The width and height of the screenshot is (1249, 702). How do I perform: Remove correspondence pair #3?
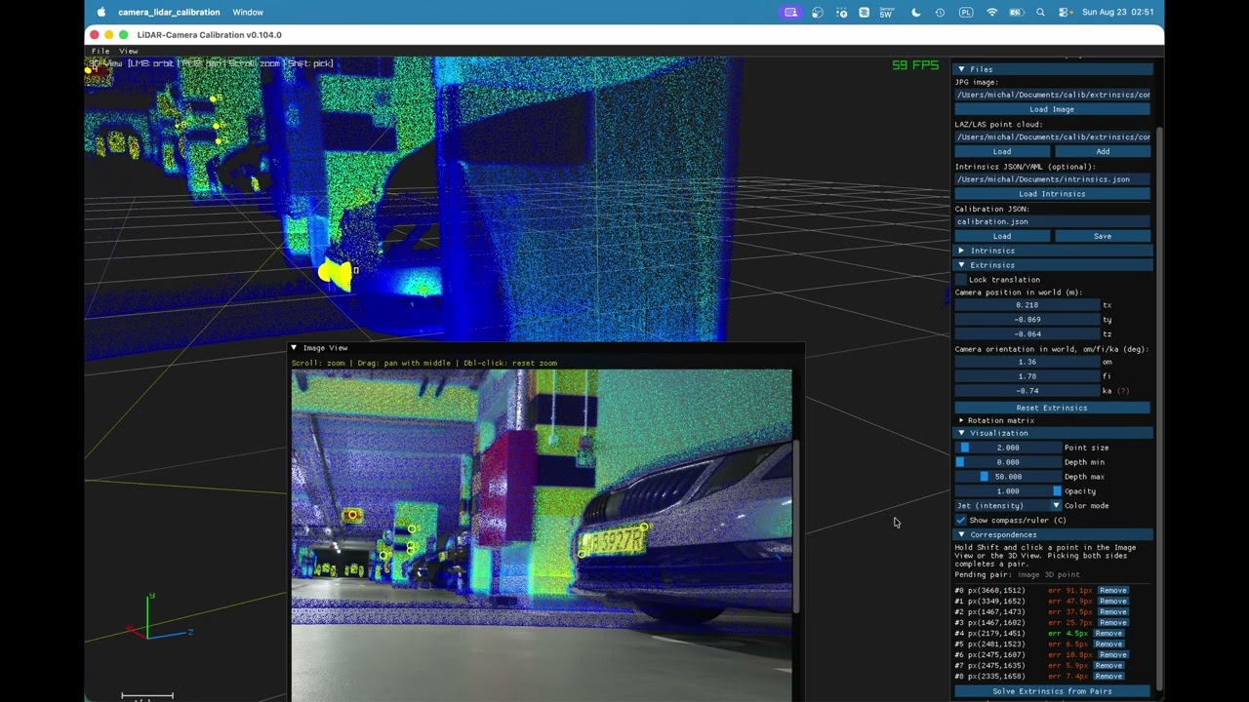(1113, 622)
